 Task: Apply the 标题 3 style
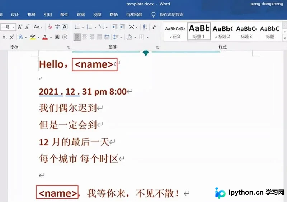[246, 32]
